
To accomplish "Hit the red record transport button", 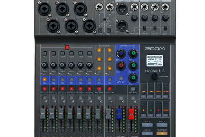I will pos(158,115).
